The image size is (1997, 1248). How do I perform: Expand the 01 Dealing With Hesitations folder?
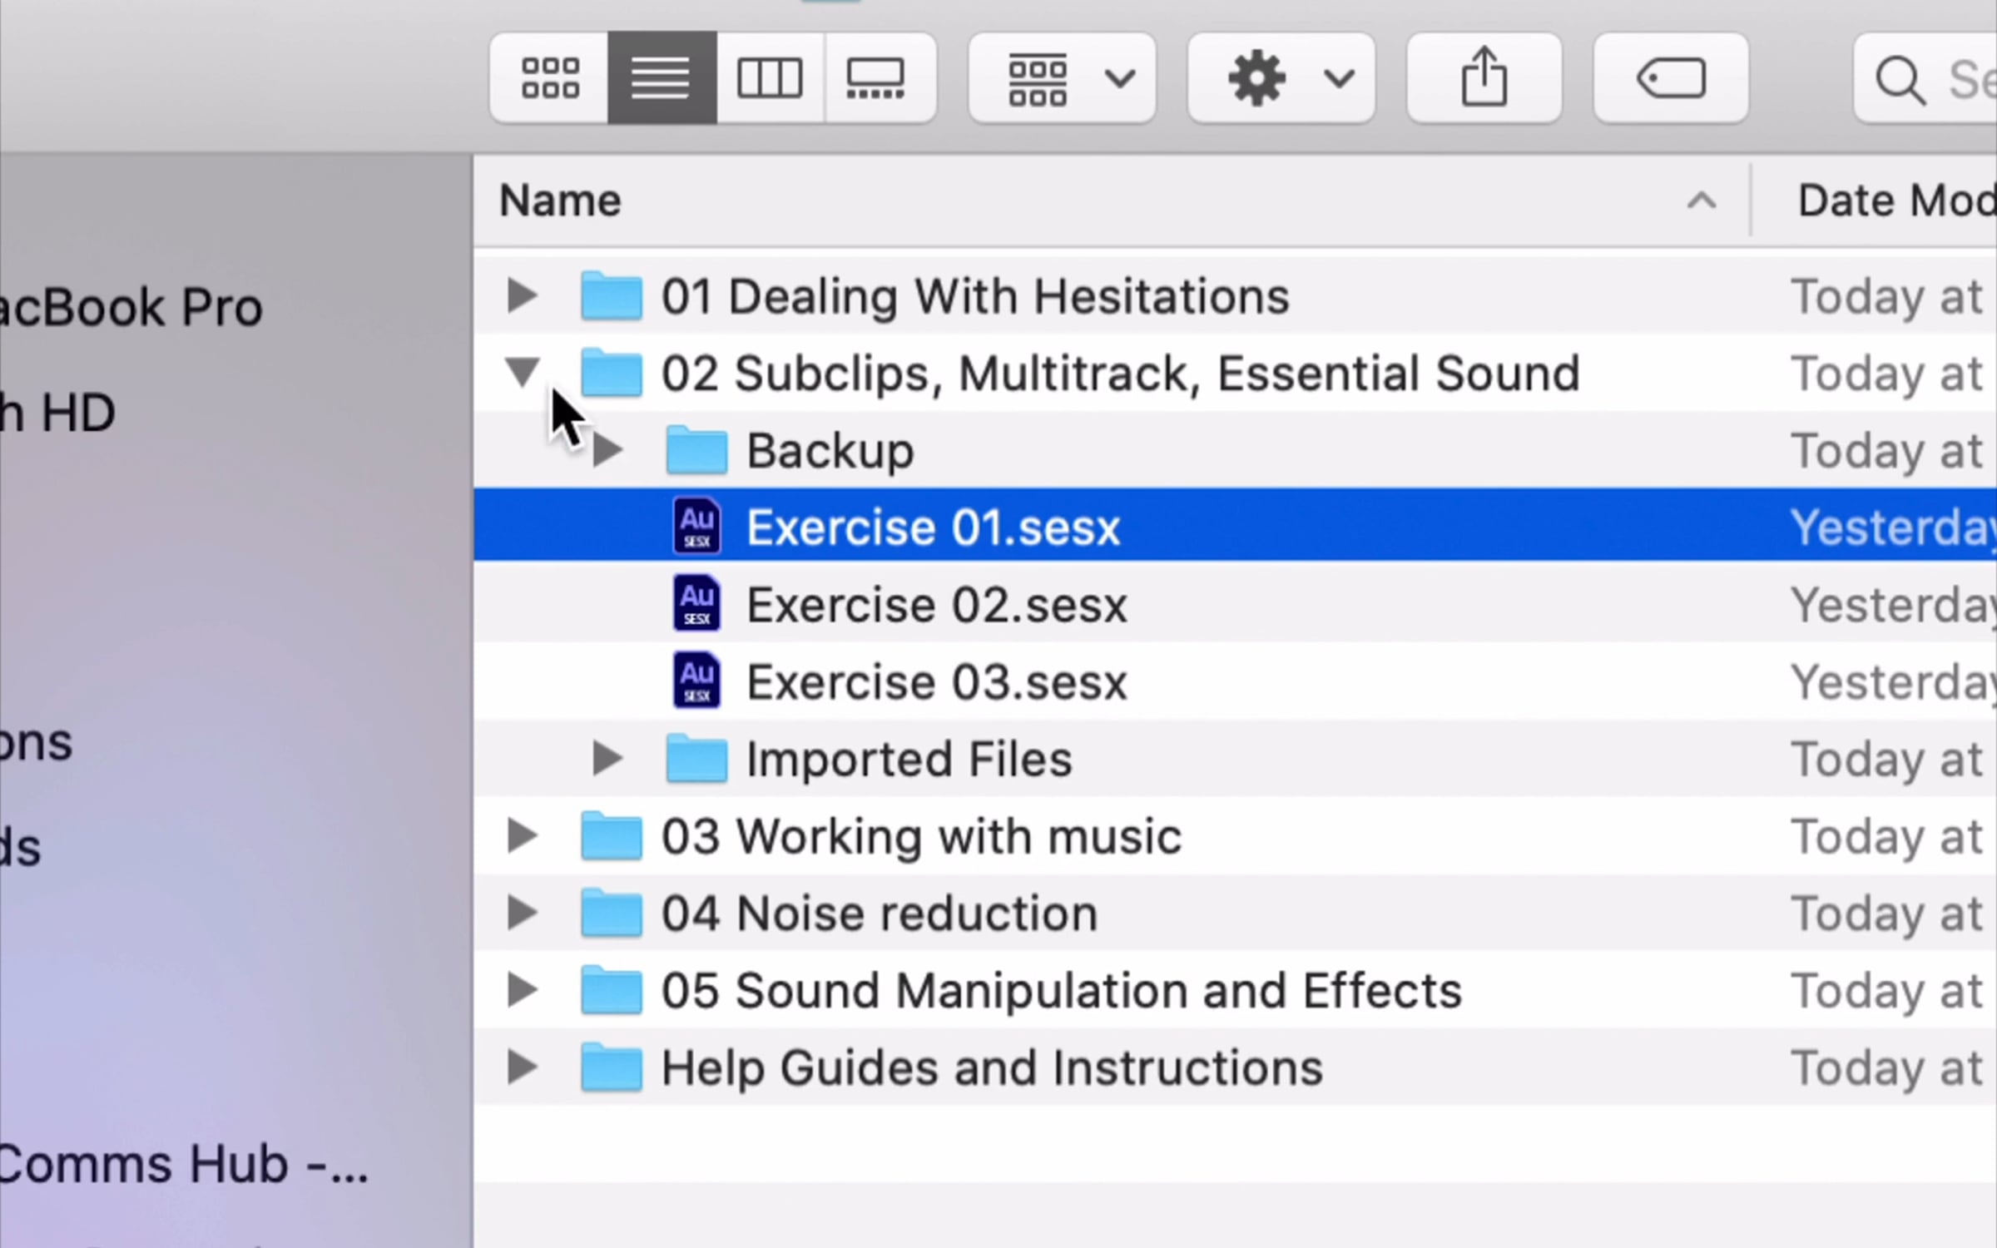pos(522,296)
